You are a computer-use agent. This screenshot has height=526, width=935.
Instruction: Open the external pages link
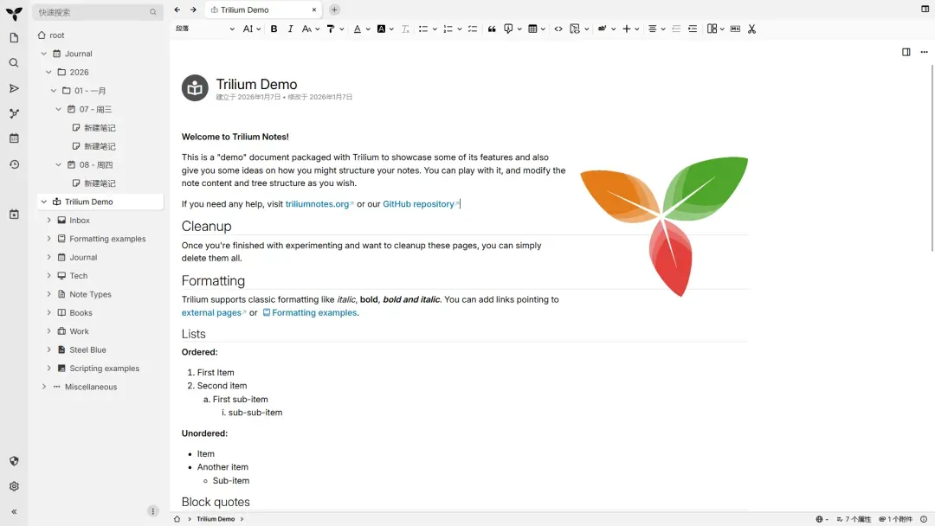click(214, 312)
